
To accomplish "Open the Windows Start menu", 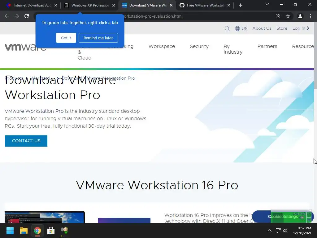I will tap(10, 231).
